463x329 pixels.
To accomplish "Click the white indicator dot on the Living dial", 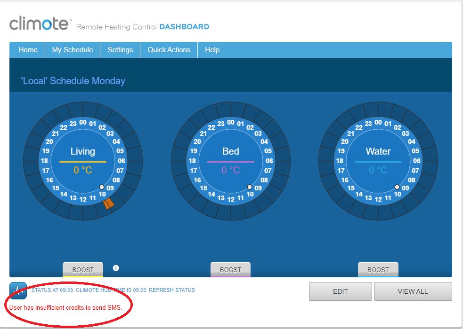I will (102, 187).
